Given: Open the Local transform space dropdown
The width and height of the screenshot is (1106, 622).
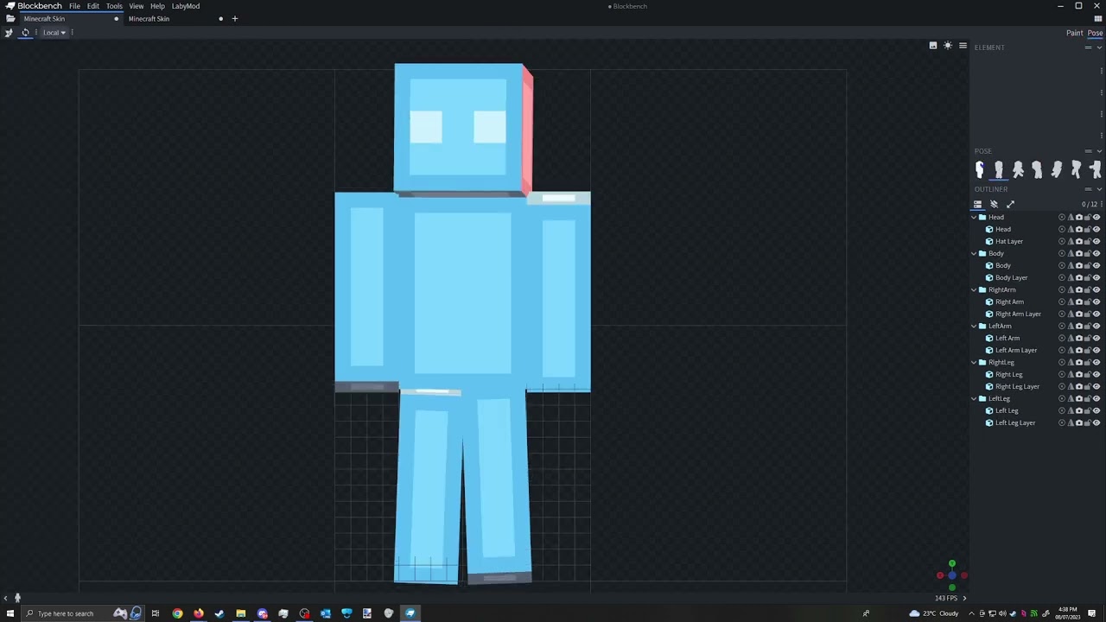Looking at the screenshot, I should coord(54,33).
